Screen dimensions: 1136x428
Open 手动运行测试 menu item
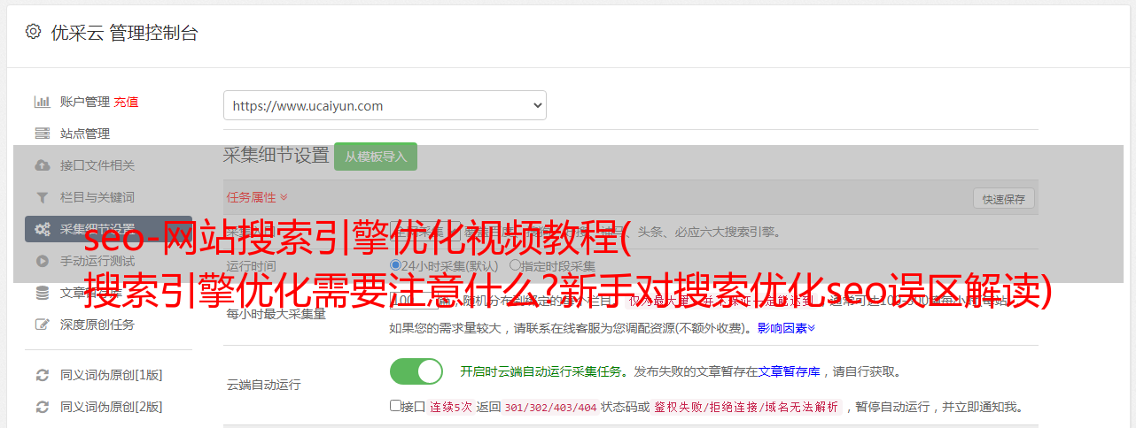click(x=97, y=261)
